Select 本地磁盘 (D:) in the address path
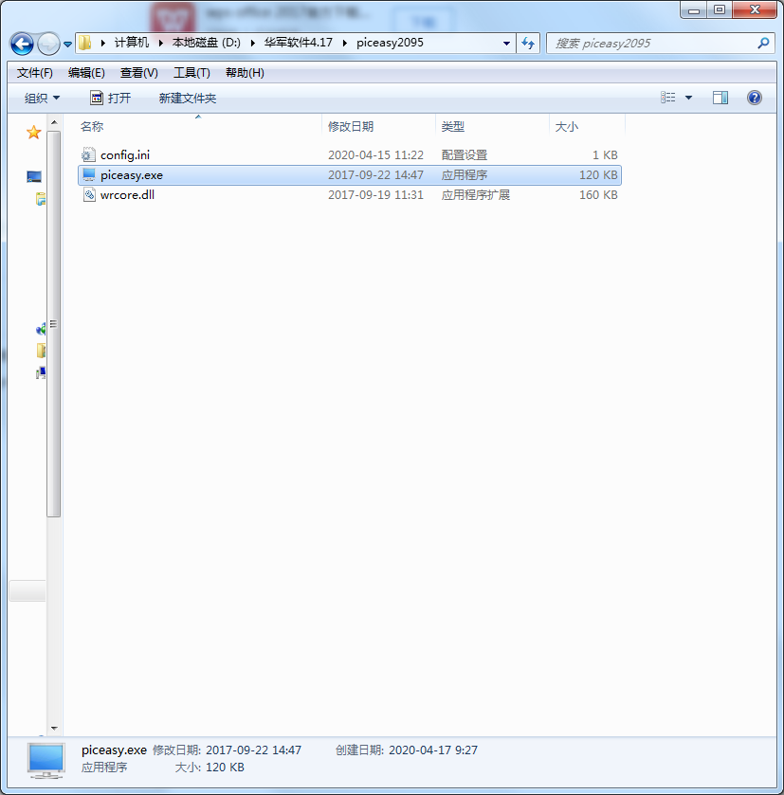The image size is (784, 795). click(x=206, y=43)
